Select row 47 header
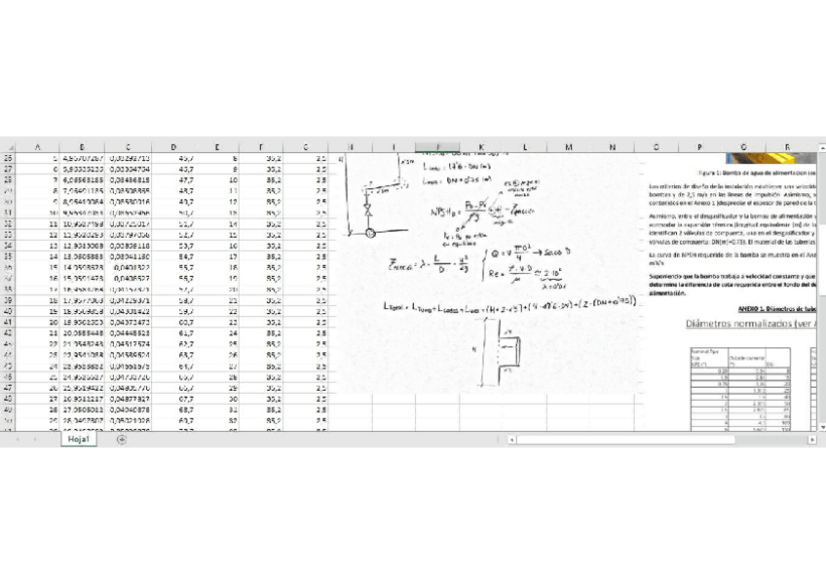Viewport: 826px width, 584px height. [8, 388]
